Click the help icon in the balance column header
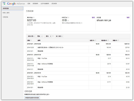134x101 pixels. click(x=118, y=41)
